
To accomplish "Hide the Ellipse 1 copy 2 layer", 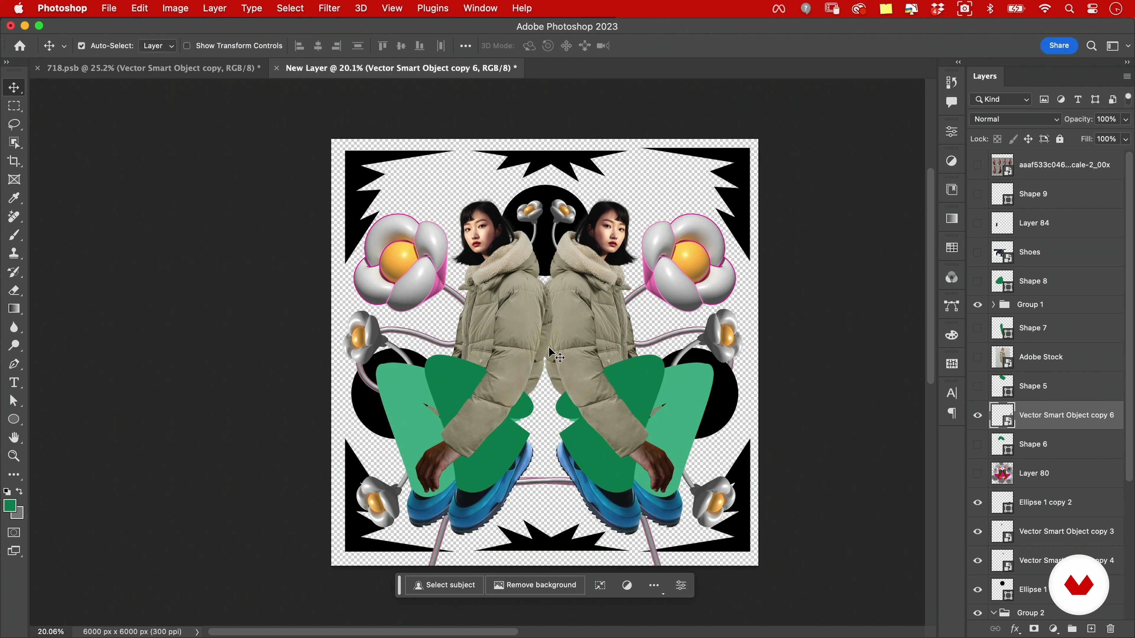I will pyautogui.click(x=978, y=502).
